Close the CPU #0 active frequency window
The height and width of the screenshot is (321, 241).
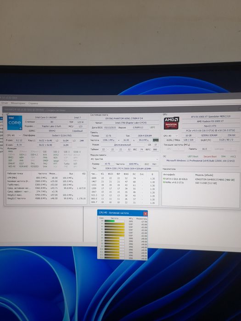(x=145, y=214)
